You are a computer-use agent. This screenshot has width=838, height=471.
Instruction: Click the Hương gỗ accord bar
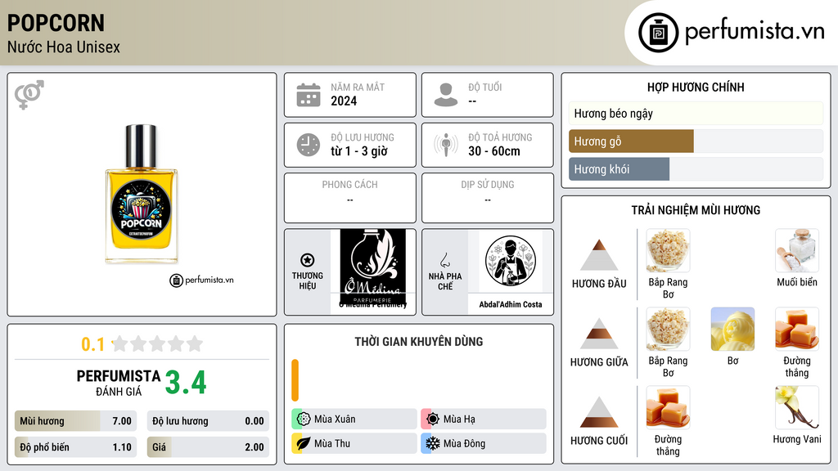[696, 141]
